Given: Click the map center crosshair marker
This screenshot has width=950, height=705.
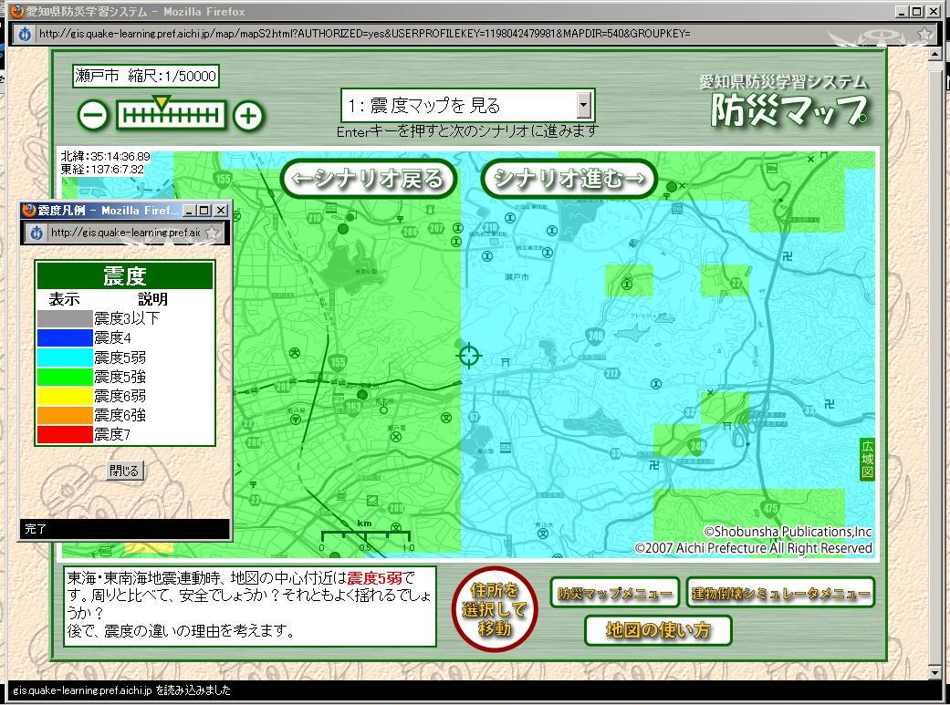Looking at the screenshot, I should pos(468,355).
